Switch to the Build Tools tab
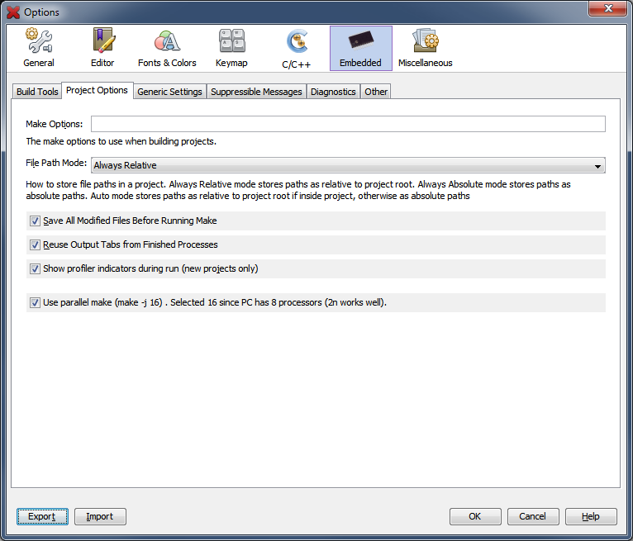The height and width of the screenshot is (541, 633). click(x=37, y=92)
